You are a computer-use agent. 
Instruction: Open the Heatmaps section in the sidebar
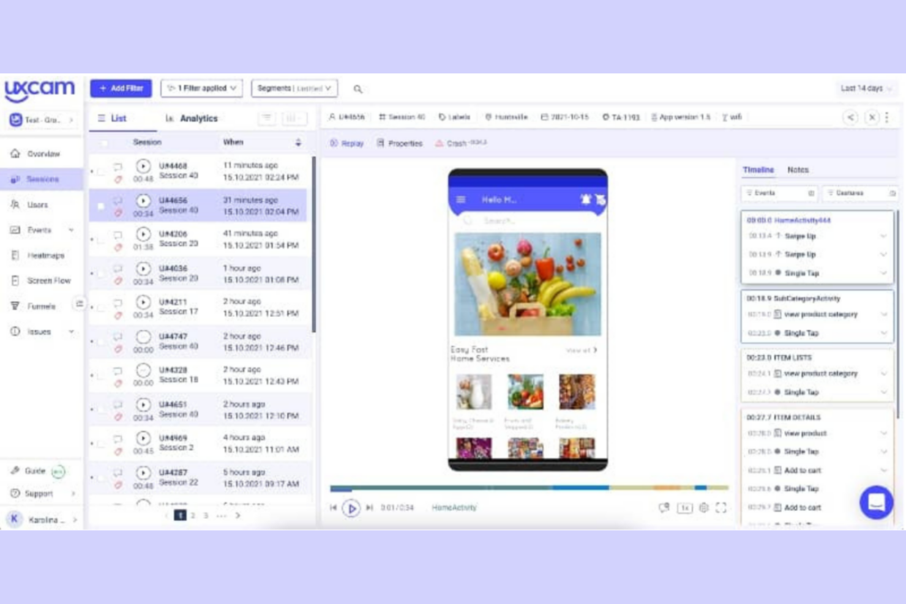(45, 255)
